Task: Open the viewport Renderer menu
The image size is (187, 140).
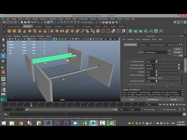Action: (x=41, y=36)
